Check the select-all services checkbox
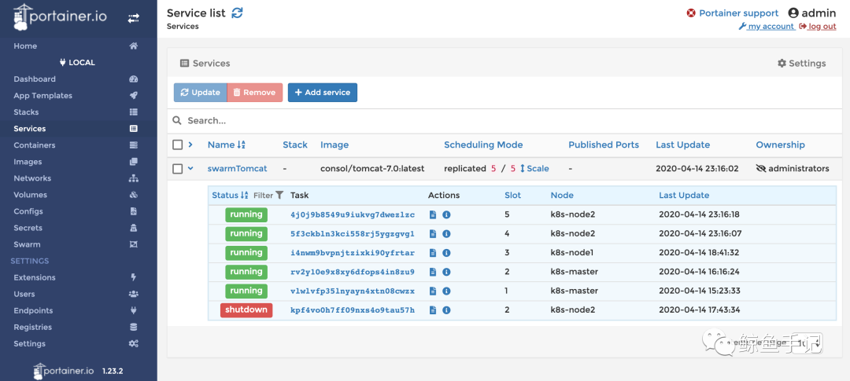Image resolution: width=850 pixels, height=381 pixels. pyautogui.click(x=178, y=145)
